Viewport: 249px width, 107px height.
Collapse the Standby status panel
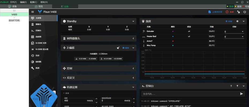pos(133,21)
